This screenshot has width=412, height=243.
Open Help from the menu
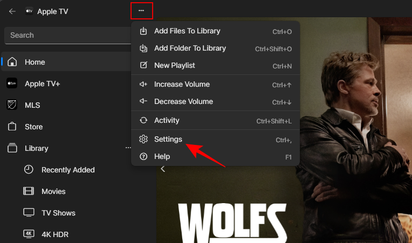[216, 157]
